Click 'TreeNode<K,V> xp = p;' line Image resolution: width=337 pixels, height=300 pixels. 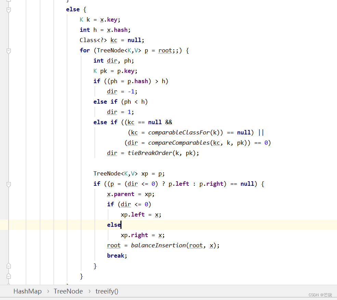pyautogui.click(x=129, y=174)
